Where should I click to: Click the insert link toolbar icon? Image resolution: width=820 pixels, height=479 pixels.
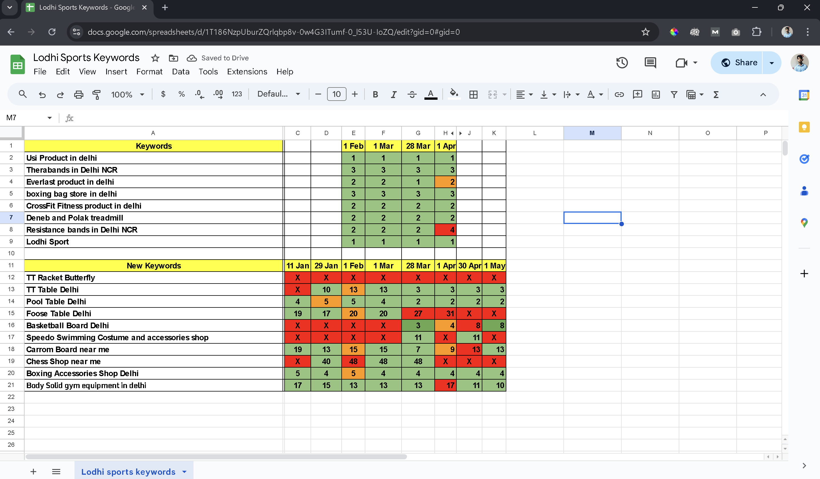point(619,95)
